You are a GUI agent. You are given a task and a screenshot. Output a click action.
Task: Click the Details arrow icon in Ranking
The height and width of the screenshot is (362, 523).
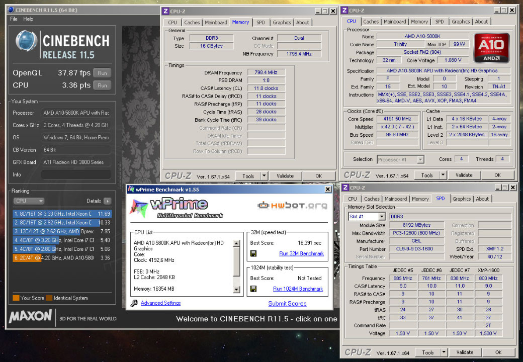tap(108, 201)
